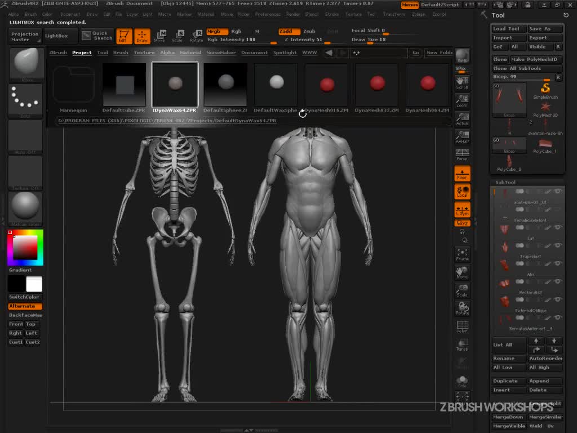Toggle the Alternate button
577x433 pixels.
click(x=25, y=306)
